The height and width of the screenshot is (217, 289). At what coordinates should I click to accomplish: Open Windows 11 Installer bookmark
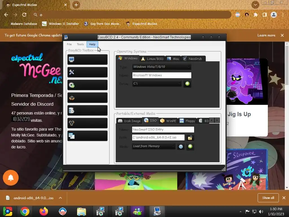pyautogui.click(x=61, y=24)
